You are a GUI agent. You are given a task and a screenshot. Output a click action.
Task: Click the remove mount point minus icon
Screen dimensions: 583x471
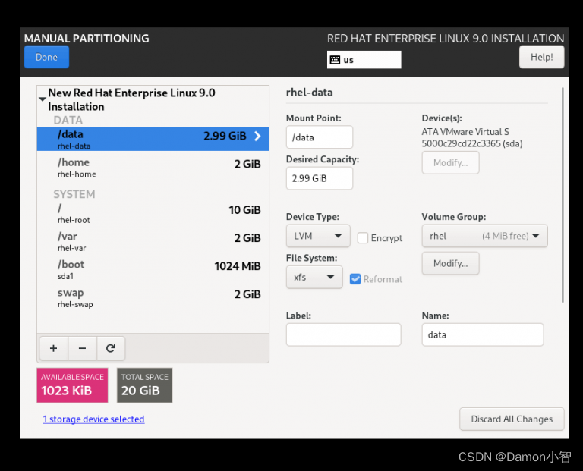click(82, 348)
